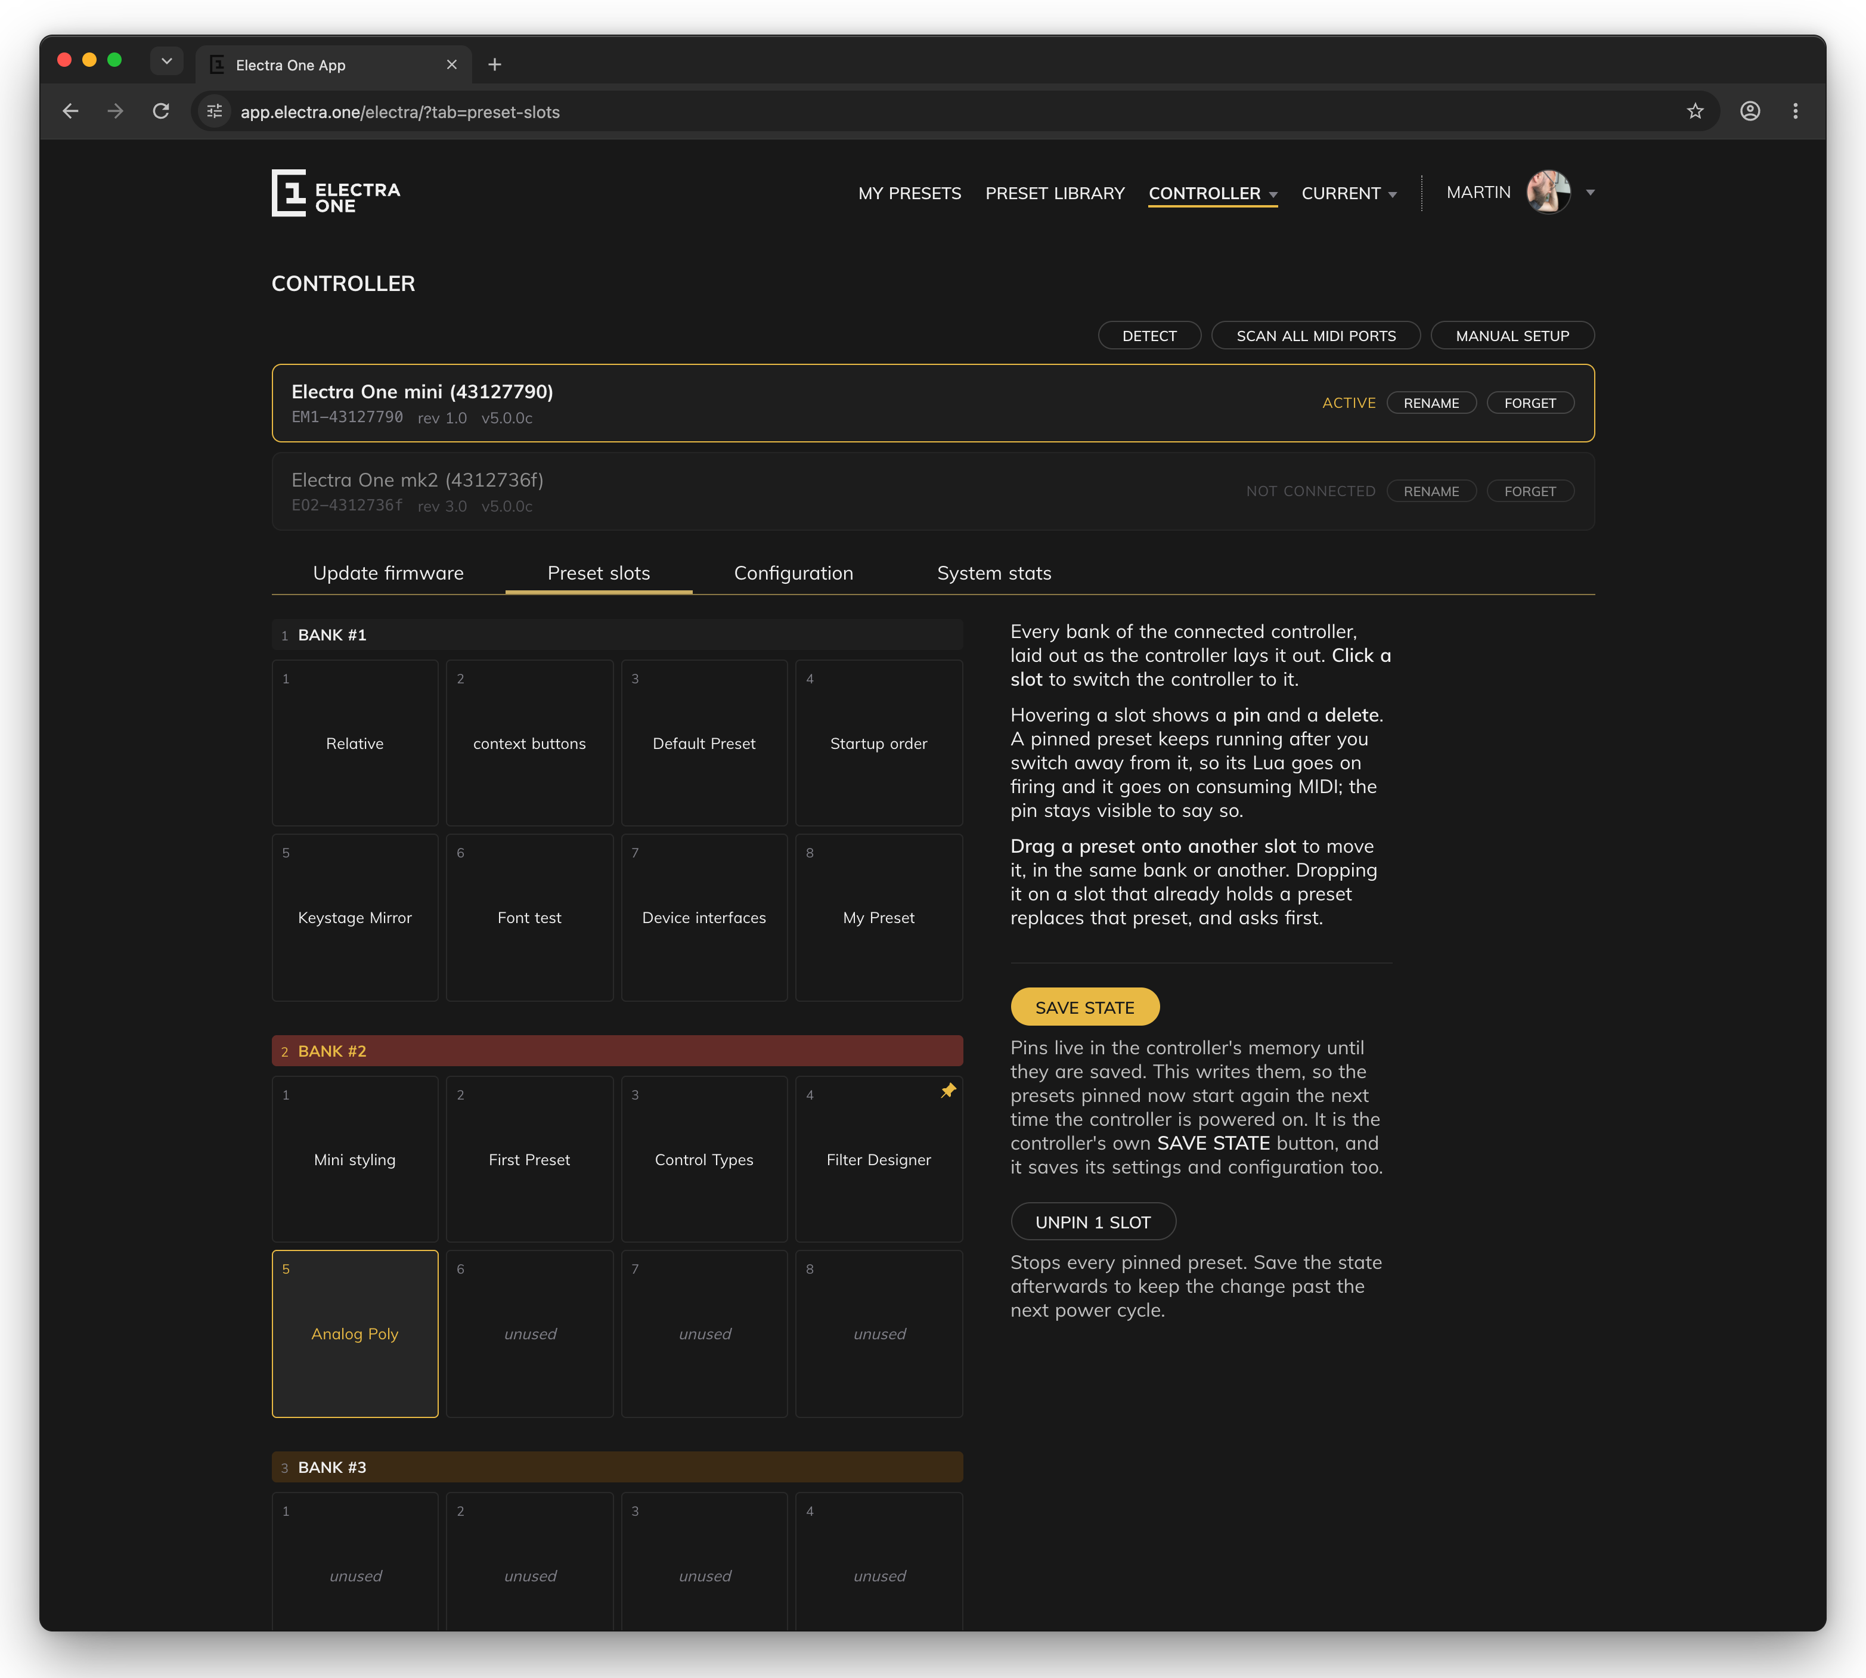1866x1678 pixels.
Task: Bookmark this page with the star
Action: click(1694, 112)
